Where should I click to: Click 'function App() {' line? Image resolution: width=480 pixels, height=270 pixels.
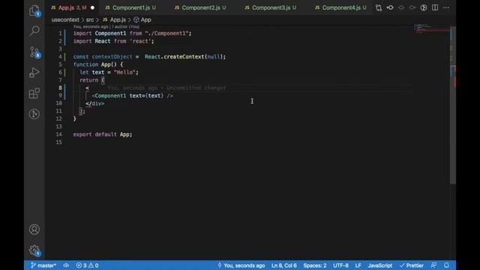click(x=98, y=64)
